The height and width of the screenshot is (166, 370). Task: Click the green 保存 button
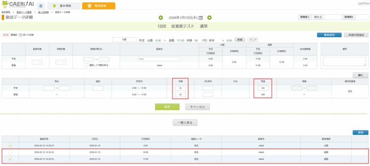coord(168,106)
